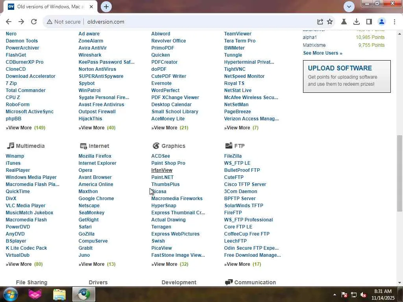View More FTP programs (17)
This screenshot has width=403, height=302.
pos(242,264)
